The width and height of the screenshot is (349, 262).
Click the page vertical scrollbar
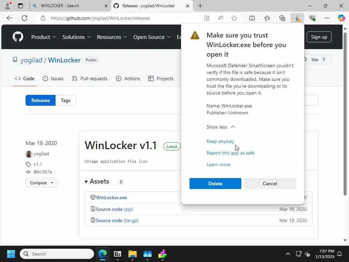coord(345,114)
